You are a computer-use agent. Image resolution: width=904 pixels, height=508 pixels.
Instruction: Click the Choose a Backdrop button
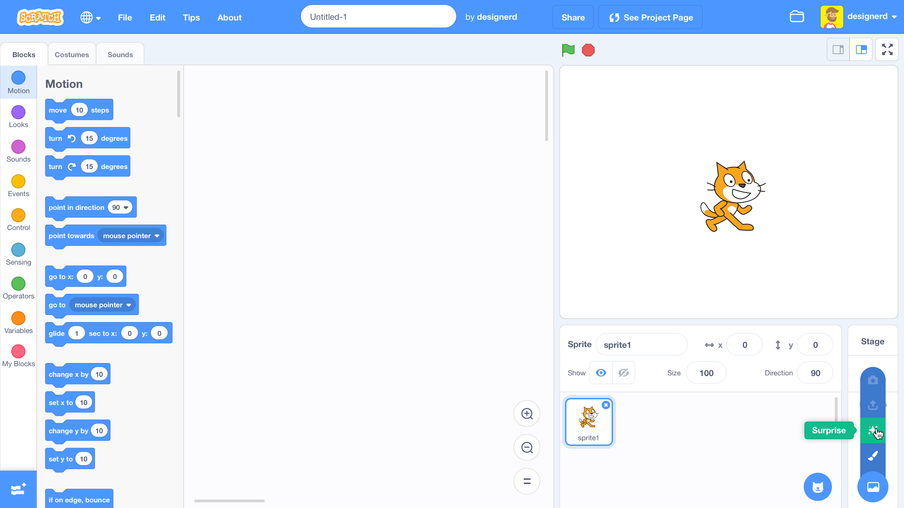tap(873, 487)
